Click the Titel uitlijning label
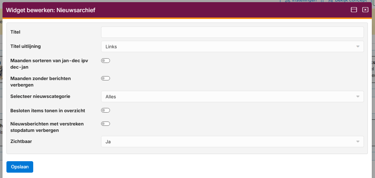375x178 pixels. (x=28, y=46)
